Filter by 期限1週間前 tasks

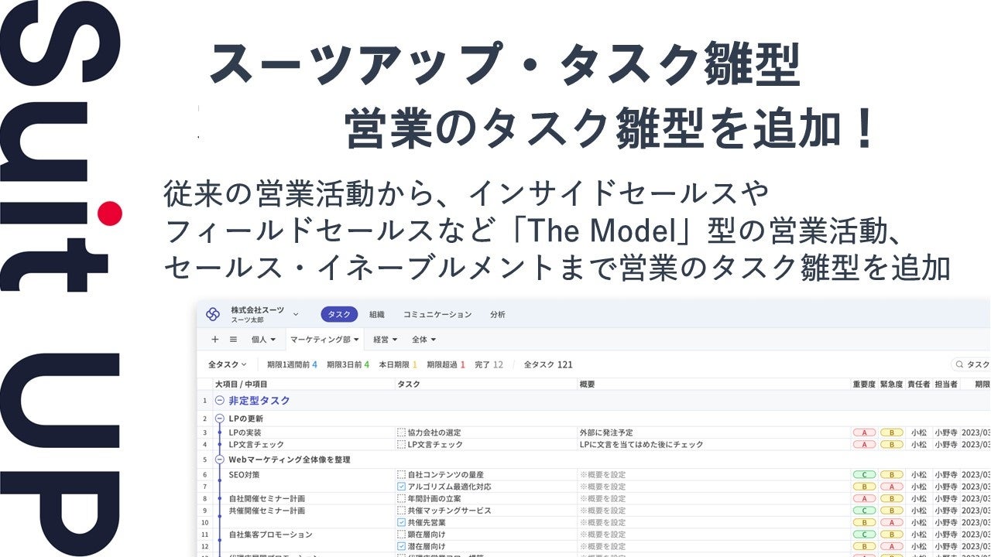[x=292, y=364]
